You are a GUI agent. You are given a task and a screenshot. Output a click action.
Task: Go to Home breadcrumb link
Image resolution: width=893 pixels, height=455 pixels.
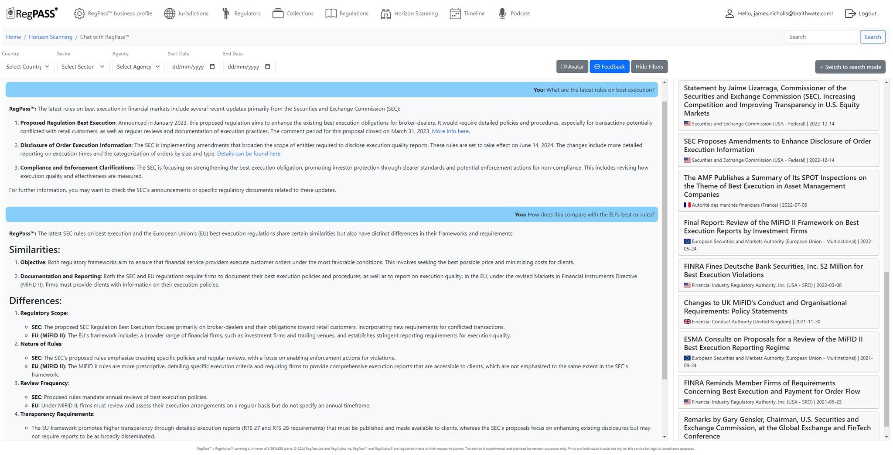(14, 37)
